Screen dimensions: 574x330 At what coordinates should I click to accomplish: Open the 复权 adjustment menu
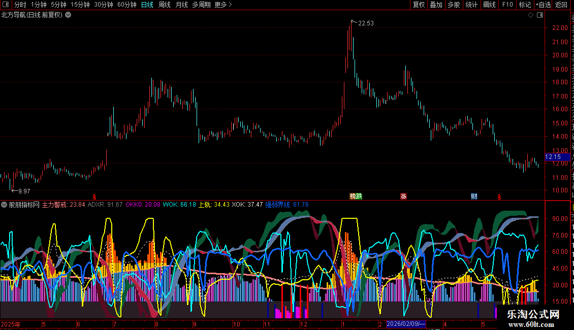pos(419,5)
